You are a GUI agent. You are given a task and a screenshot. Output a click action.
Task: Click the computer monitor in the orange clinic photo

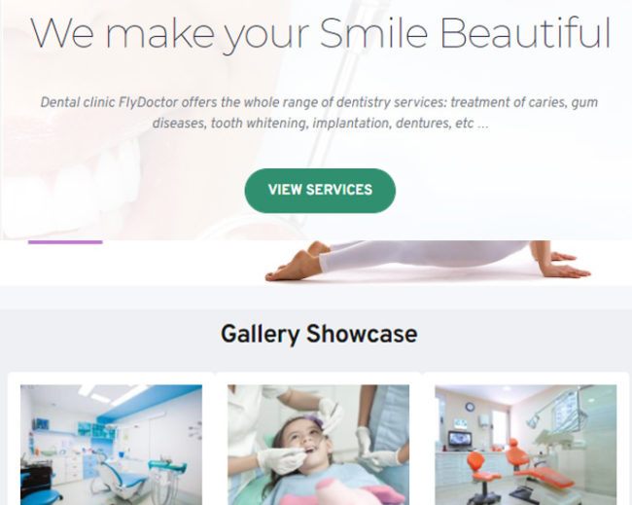coord(460,440)
